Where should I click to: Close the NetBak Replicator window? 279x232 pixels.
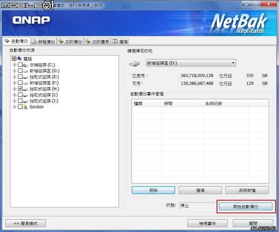pyautogui.click(x=269, y=4)
